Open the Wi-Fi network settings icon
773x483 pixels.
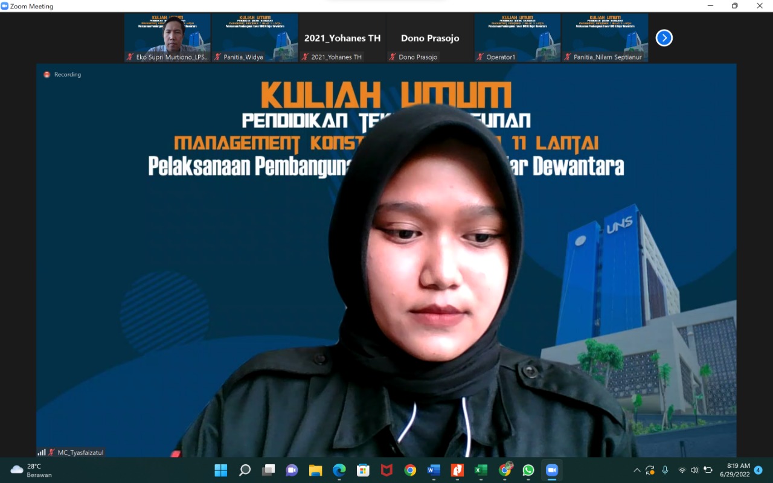point(682,470)
